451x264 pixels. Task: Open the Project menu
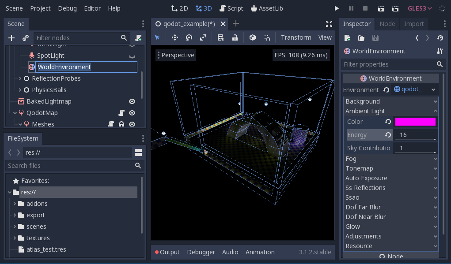(40, 8)
